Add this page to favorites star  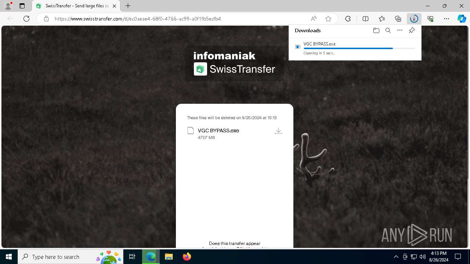(328, 19)
